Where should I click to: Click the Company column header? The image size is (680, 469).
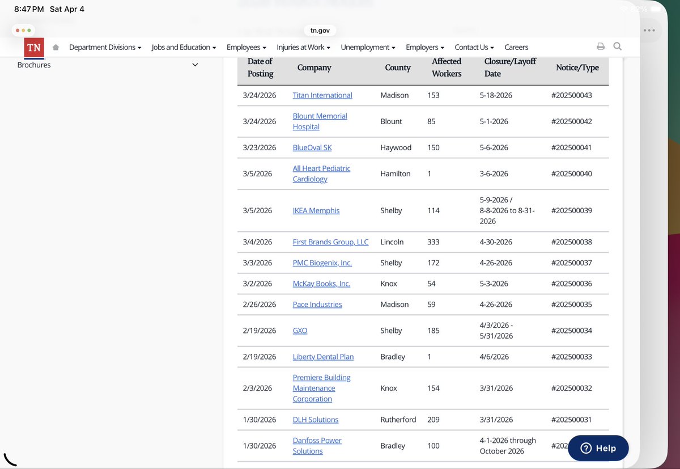pos(314,67)
